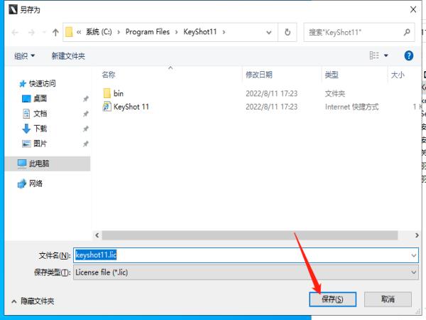
Task: Unpin 文档 pin icon
Action: (86, 114)
